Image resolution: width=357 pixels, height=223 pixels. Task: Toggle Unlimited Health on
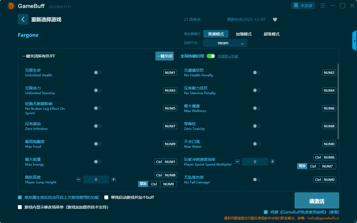click(x=98, y=72)
